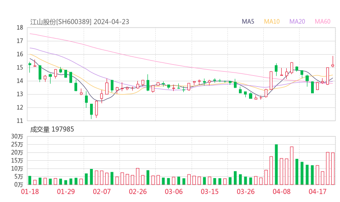The height and width of the screenshot is (202, 340).
Task: Click the 5万 volume axis label
Action: pos(19,177)
